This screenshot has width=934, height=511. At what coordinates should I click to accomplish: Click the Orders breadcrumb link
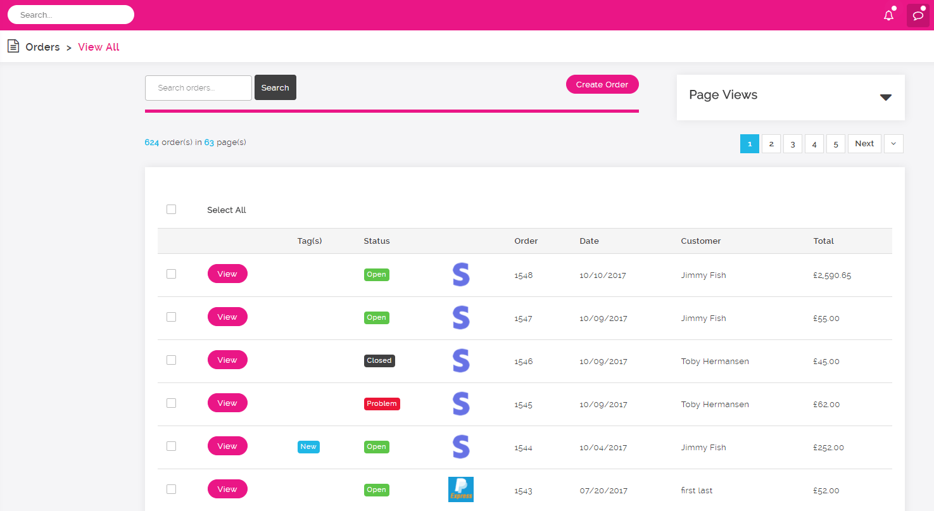42,47
